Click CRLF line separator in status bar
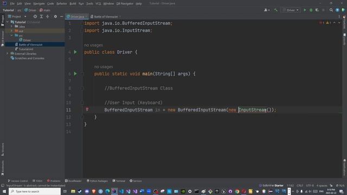Image resolution: width=347 pixels, height=195 pixels. 300,185
